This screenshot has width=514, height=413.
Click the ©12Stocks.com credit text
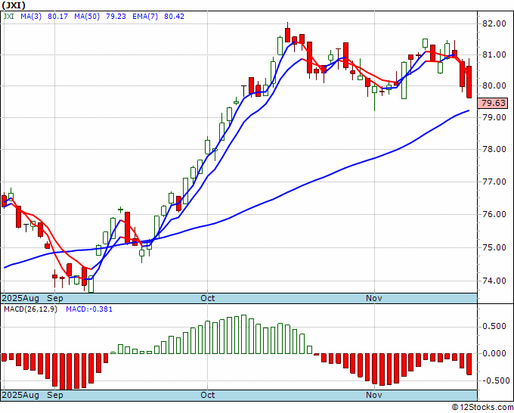click(x=482, y=408)
